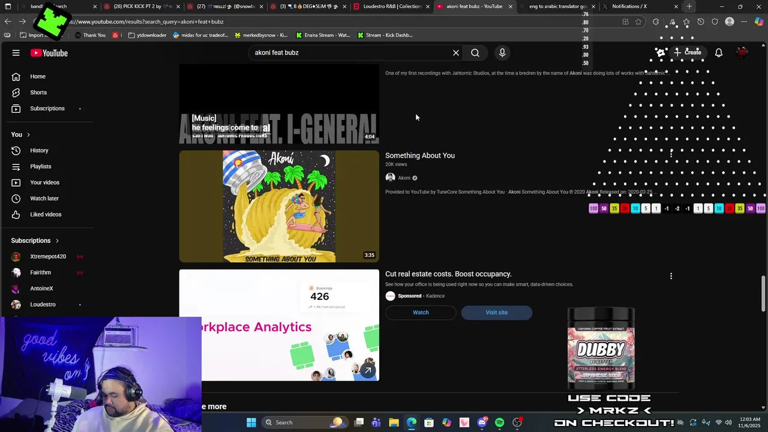Open the AntoineX channel subscription
The width and height of the screenshot is (768, 432).
(x=41, y=289)
